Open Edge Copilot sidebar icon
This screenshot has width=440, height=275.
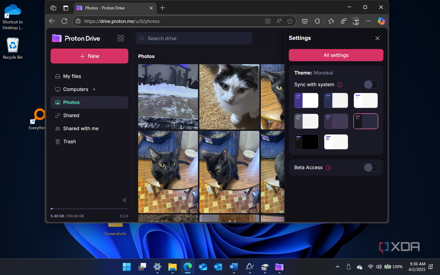381,21
